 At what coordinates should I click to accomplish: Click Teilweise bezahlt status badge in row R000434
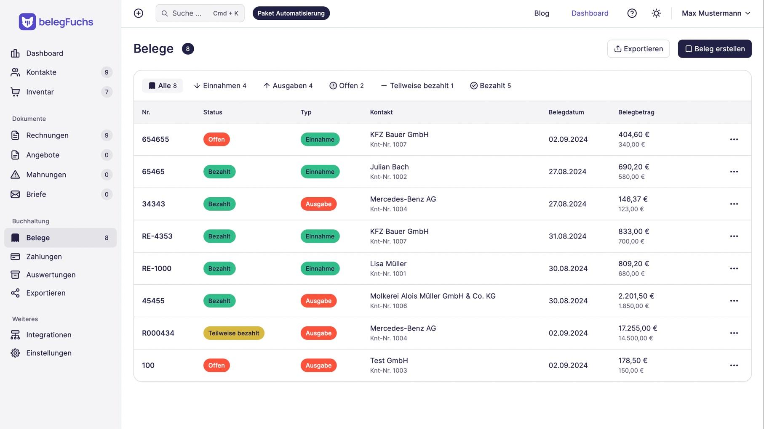(x=234, y=333)
